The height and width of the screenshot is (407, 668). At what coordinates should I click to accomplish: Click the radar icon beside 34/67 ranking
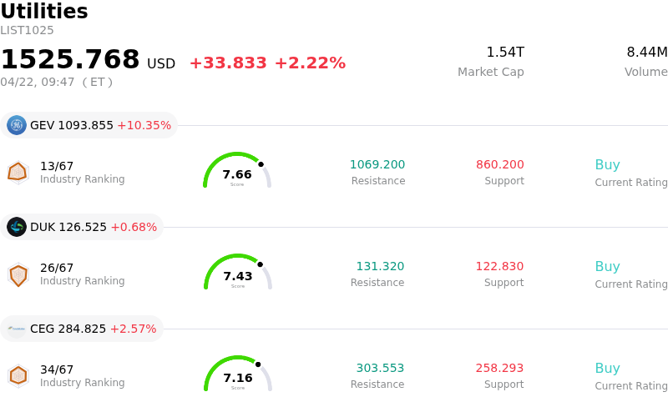coord(18,375)
